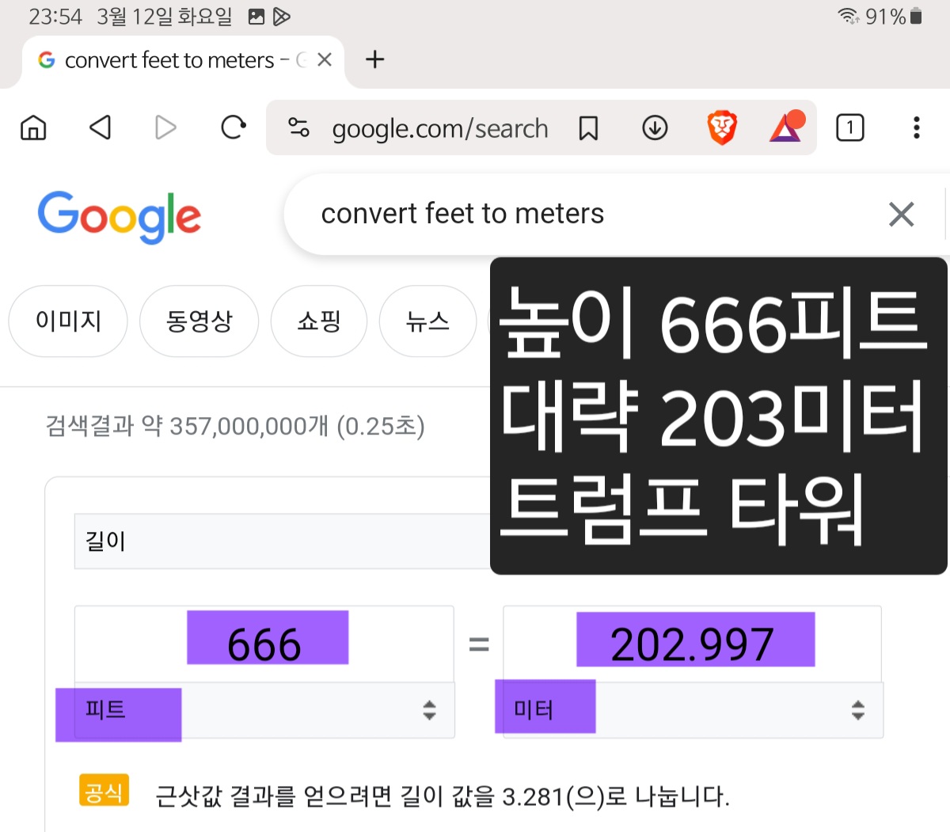Clear the search box with the X
The image size is (950, 832).
tap(902, 214)
